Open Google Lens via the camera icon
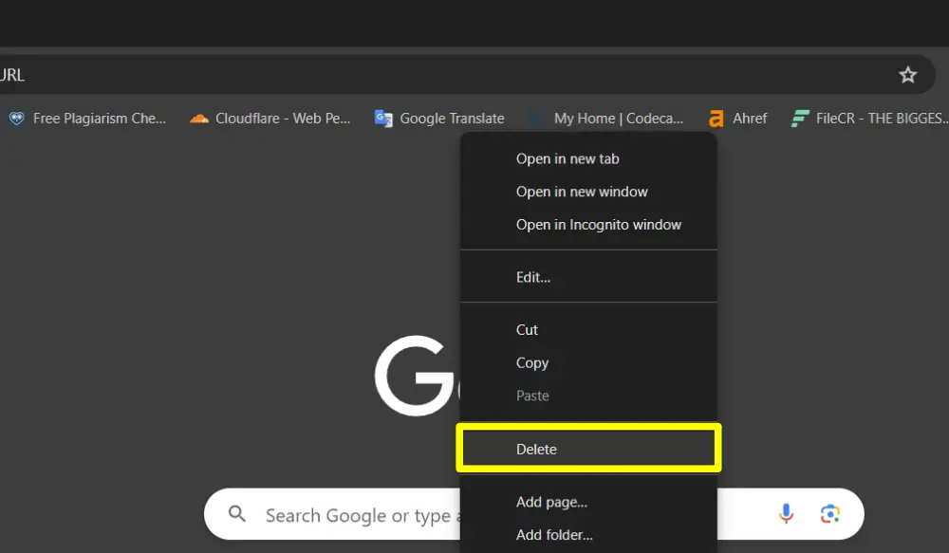The image size is (949, 553). 831,513
